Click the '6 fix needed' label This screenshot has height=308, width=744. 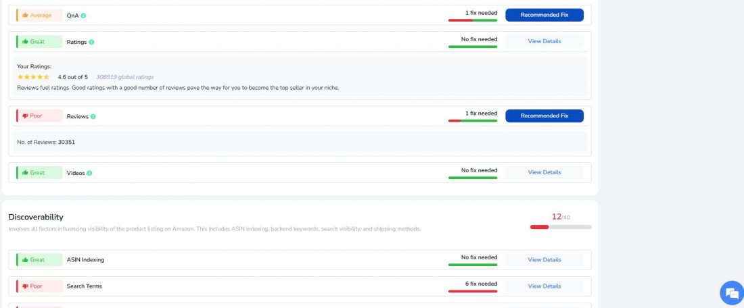click(481, 284)
